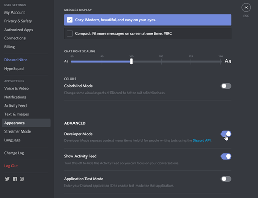The height and width of the screenshot is (198, 258).
Task: Enable Colorblind Mode toggle
Action: (x=226, y=86)
